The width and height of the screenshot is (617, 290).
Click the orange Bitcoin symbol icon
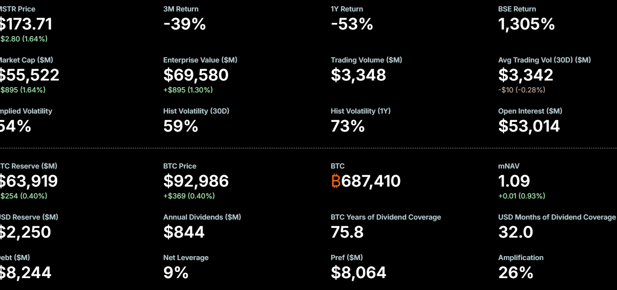(x=336, y=181)
